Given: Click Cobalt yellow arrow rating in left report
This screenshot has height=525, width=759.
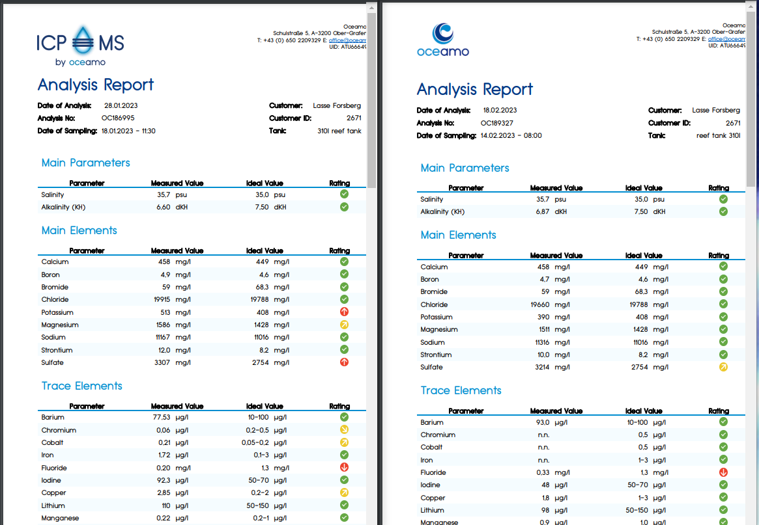Looking at the screenshot, I should 344,442.
